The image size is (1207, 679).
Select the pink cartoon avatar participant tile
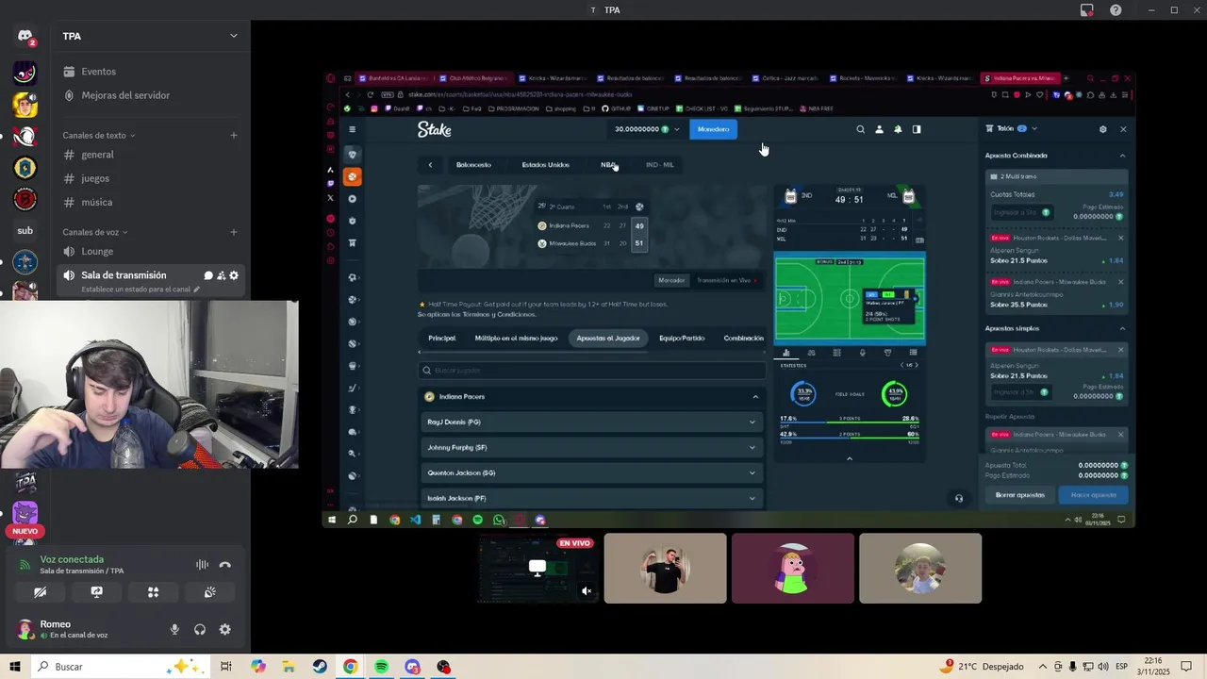pos(793,569)
